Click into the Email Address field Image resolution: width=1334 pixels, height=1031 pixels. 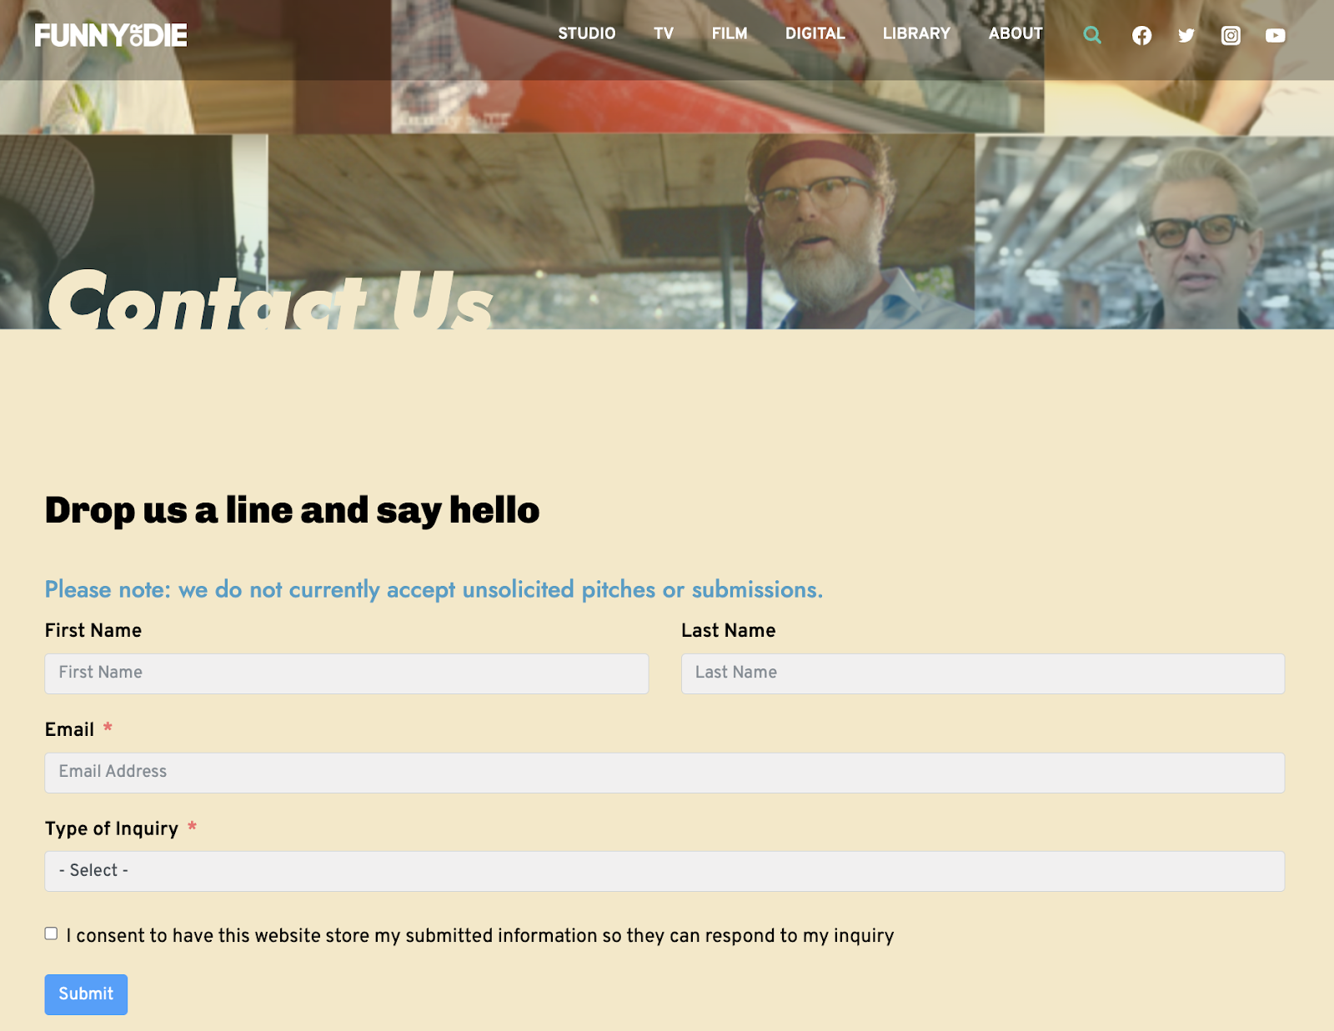pos(664,773)
